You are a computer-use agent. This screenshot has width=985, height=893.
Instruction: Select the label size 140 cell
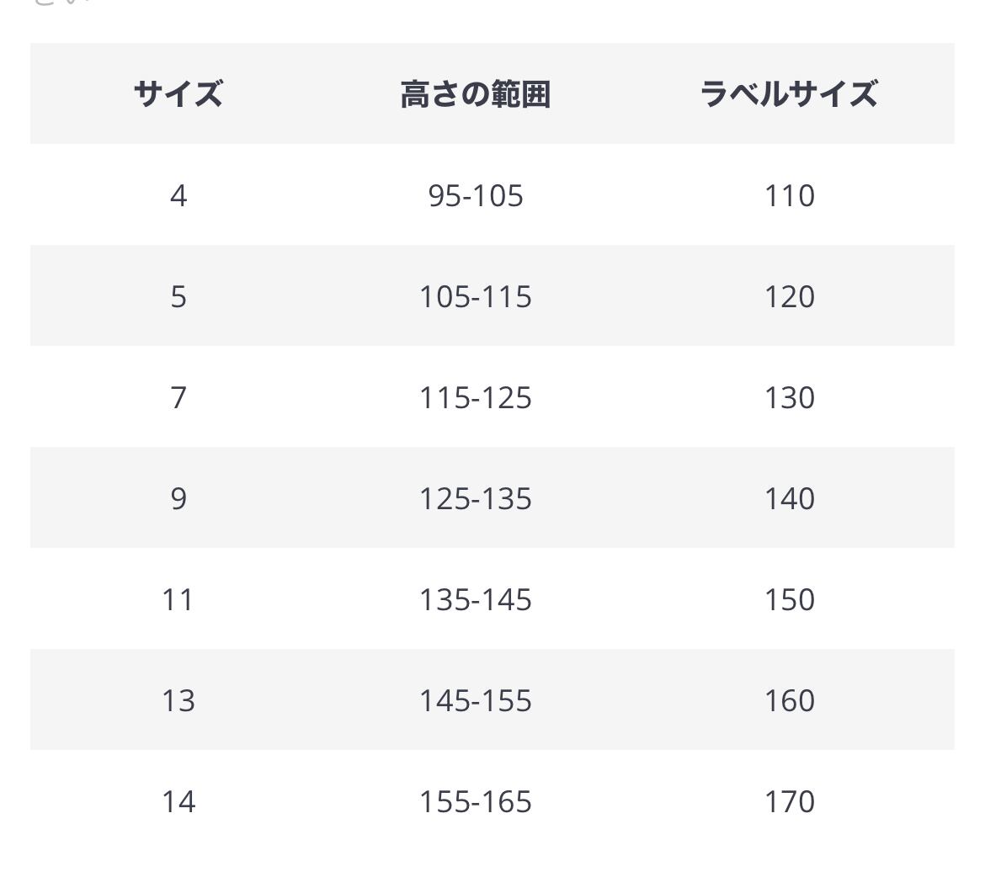[x=789, y=498]
